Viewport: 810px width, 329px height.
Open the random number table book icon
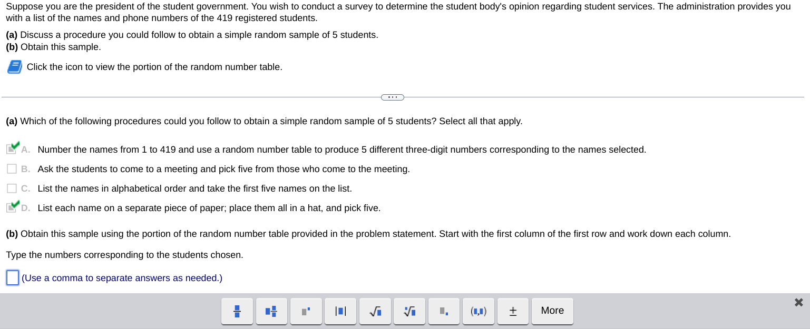click(x=14, y=67)
